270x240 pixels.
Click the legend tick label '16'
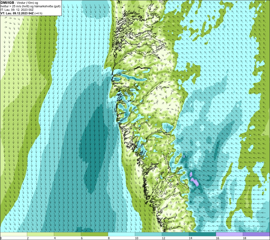pos(217,238)
